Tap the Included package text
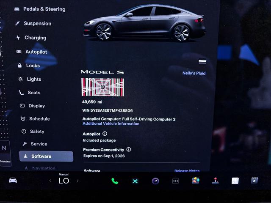Screen dimensions: 271x203 [x=100, y=140]
